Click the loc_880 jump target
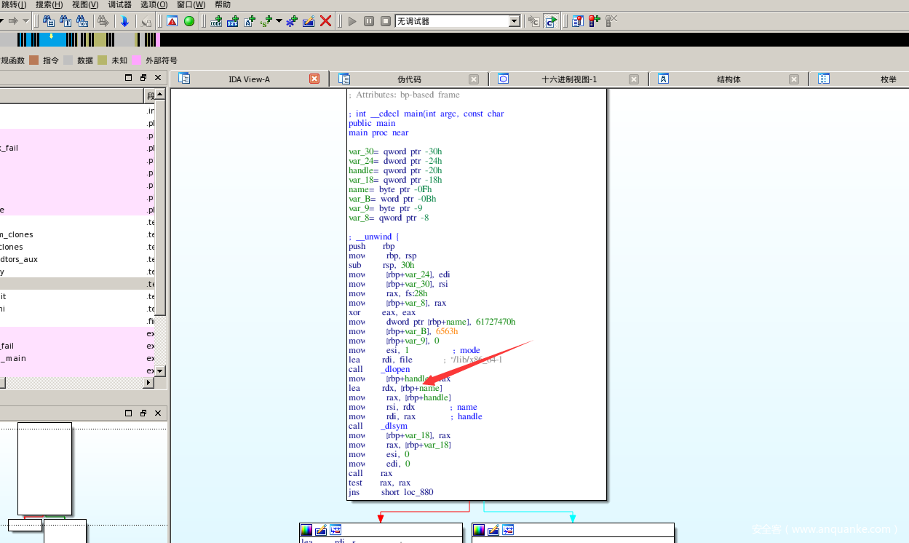This screenshot has width=909, height=543. (x=418, y=492)
